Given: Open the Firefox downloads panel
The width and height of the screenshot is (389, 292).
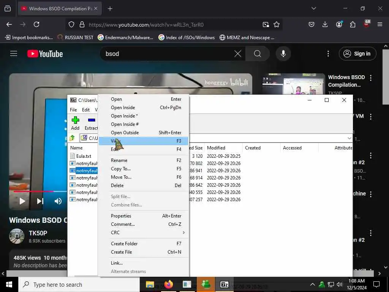Looking at the screenshot, I should tap(325, 24).
